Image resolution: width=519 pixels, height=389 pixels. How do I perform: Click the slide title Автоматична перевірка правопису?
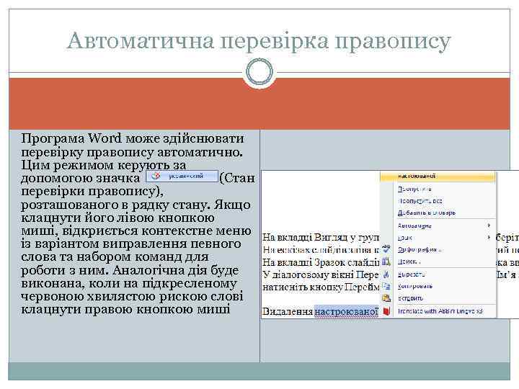(x=259, y=42)
